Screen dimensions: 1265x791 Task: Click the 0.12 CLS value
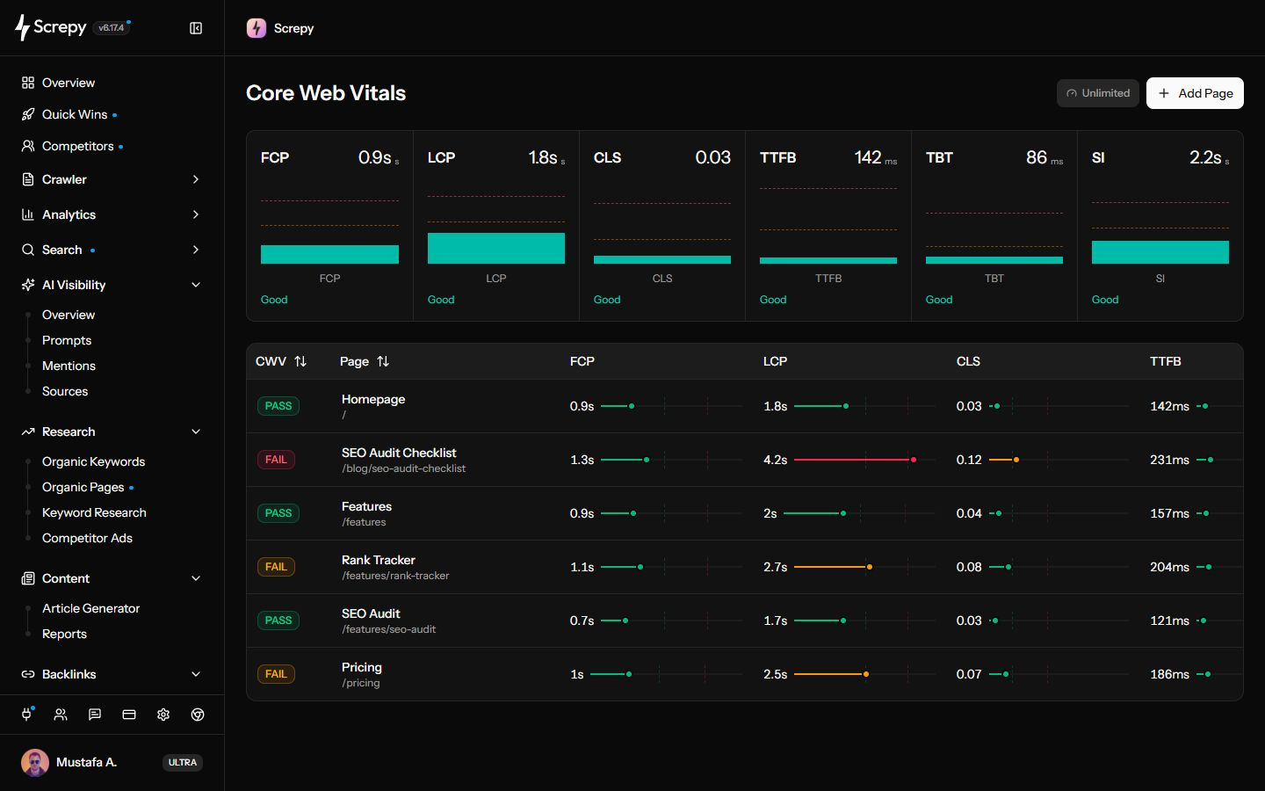pyautogui.click(x=969, y=460)
